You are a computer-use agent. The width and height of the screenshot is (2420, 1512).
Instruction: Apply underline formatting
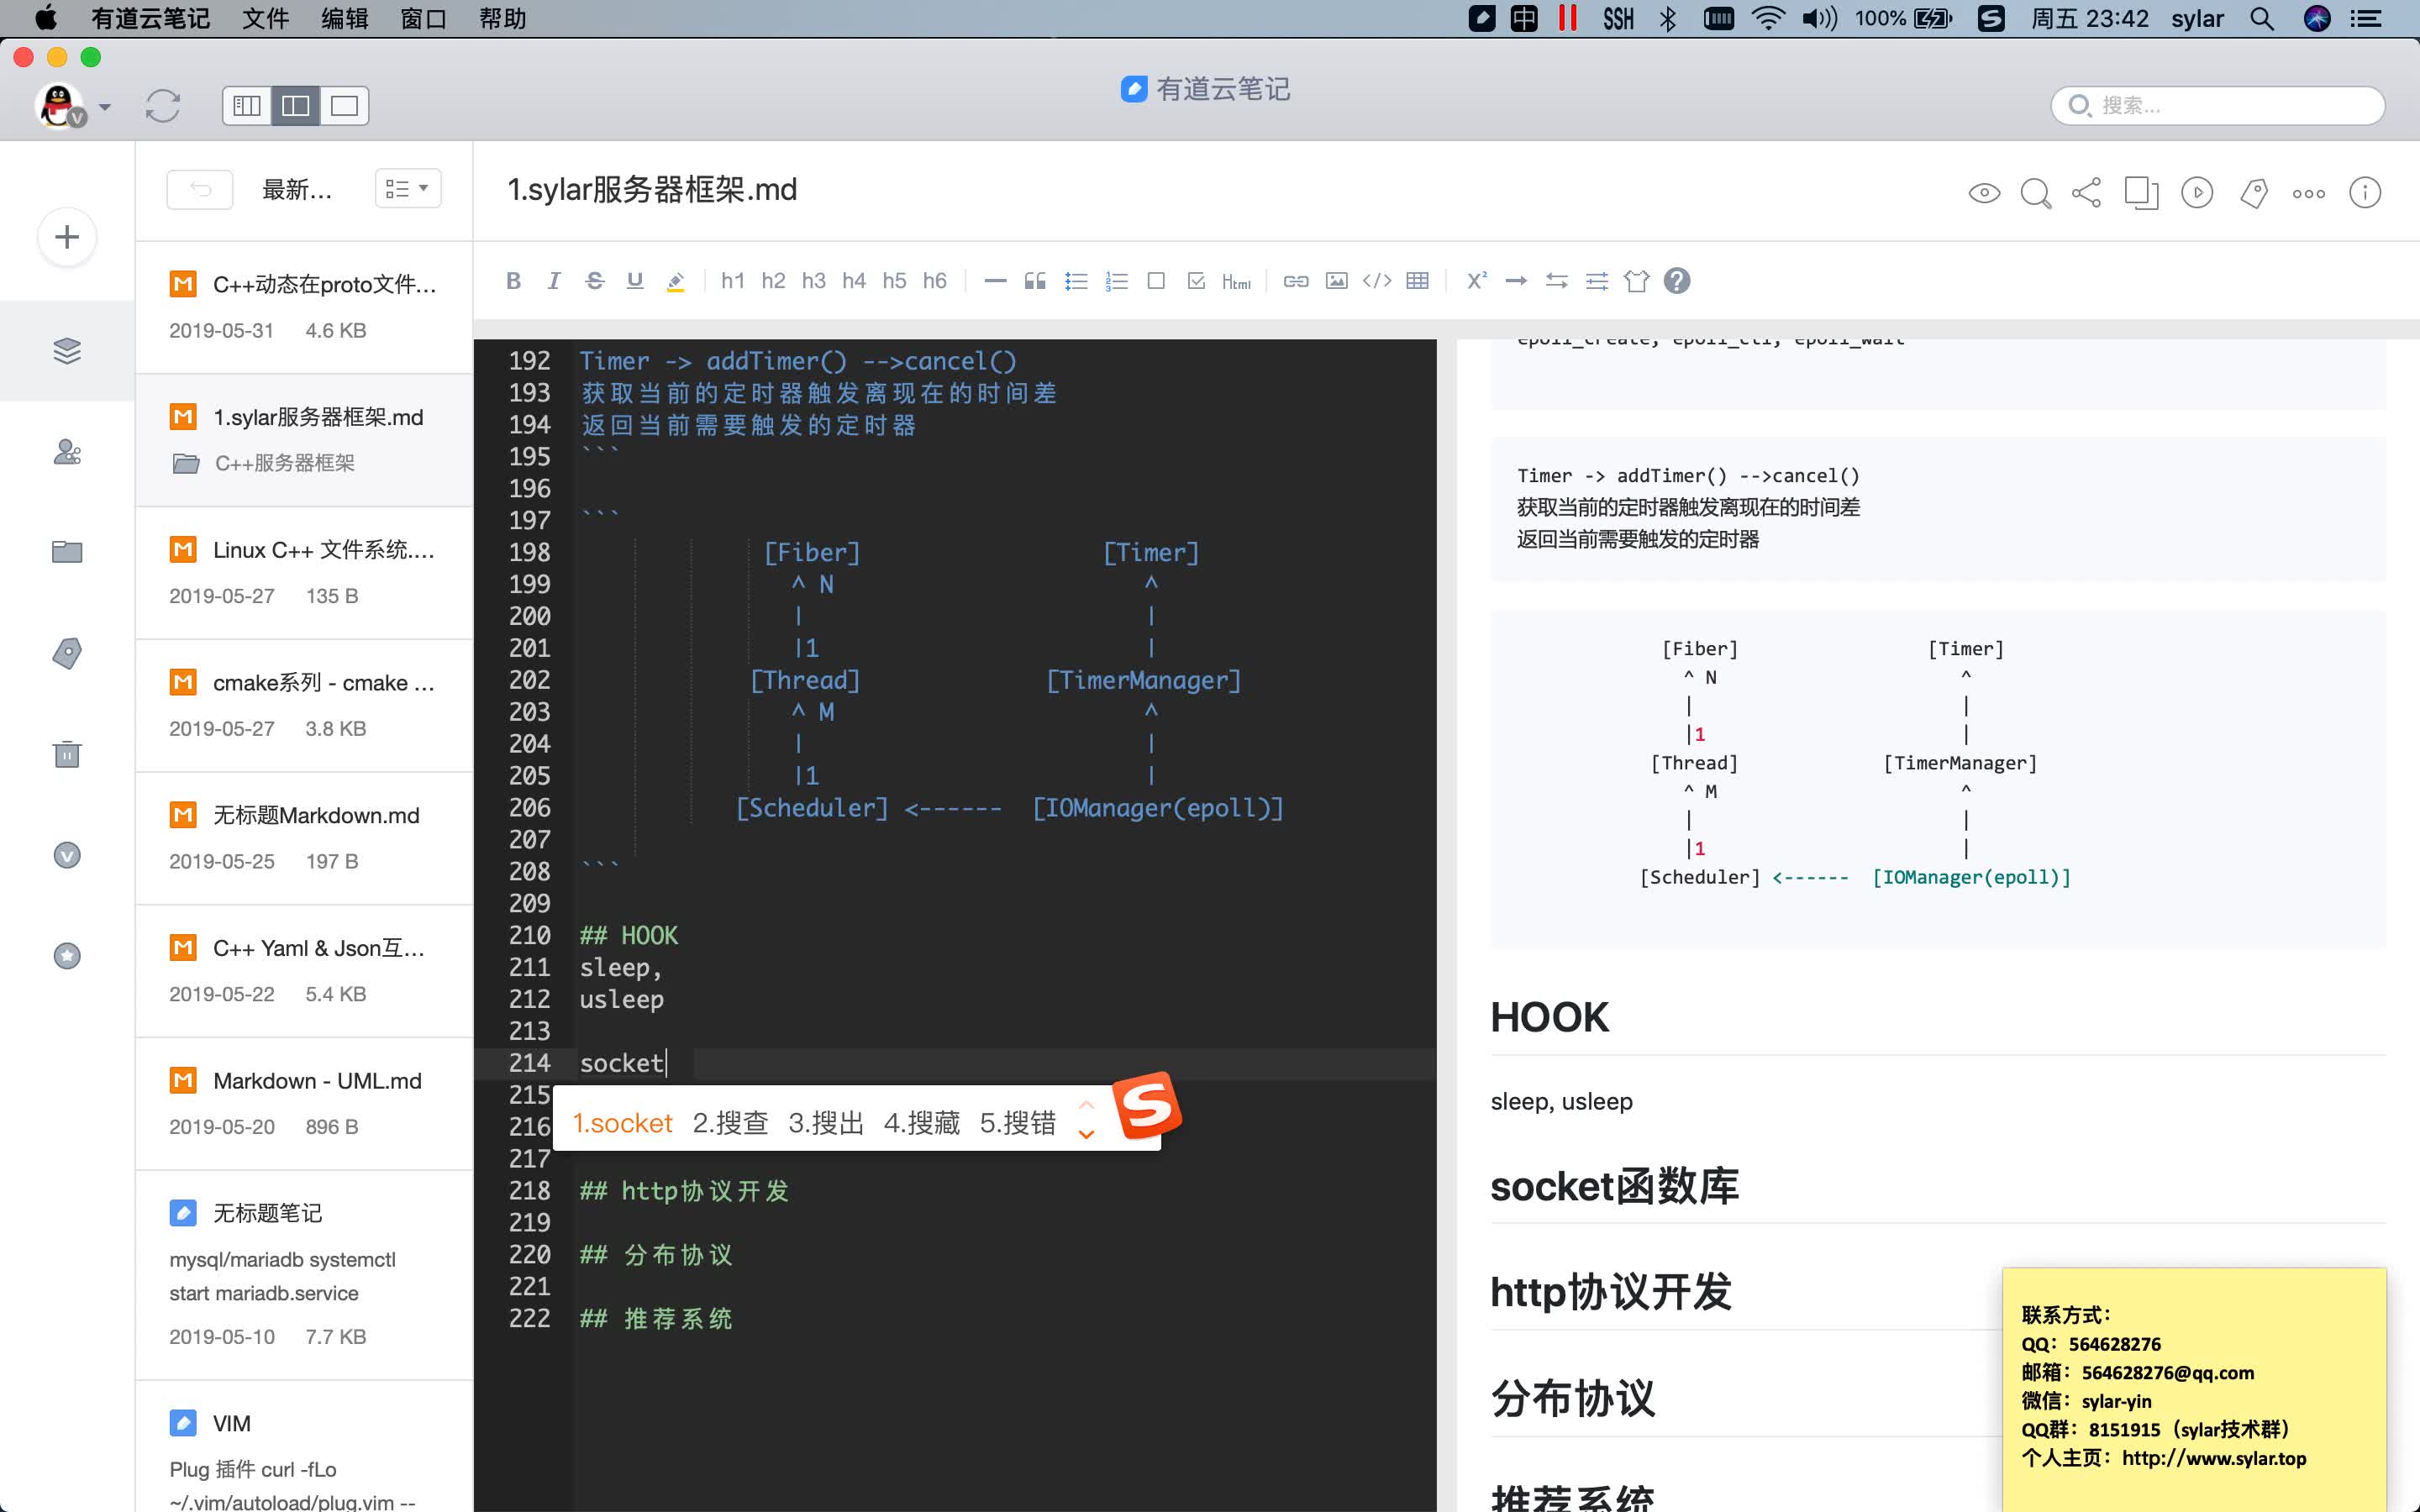pos(635,281)
